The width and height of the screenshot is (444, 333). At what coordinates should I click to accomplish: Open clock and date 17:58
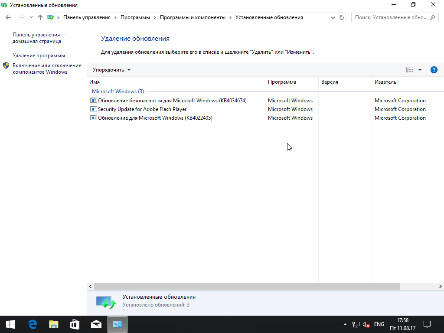coord(402,324)
